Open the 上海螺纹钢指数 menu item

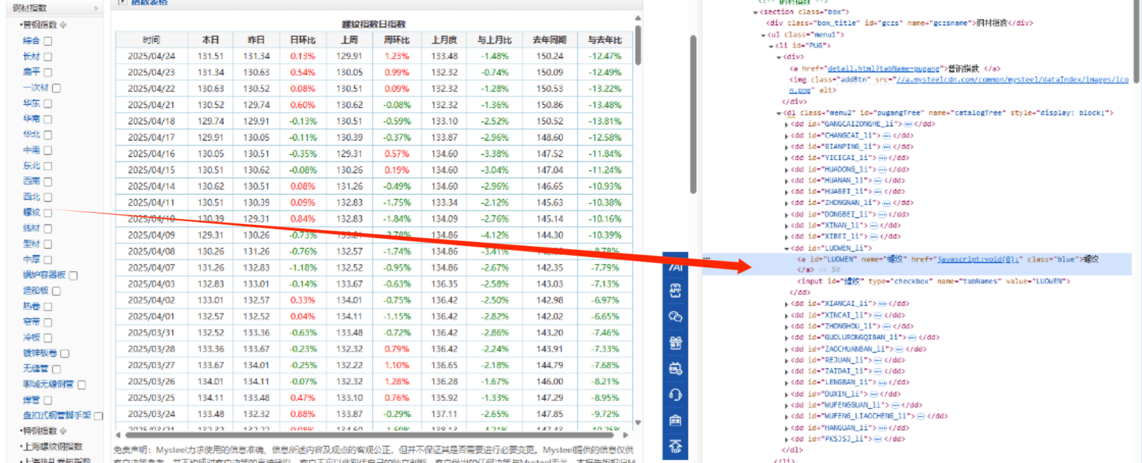(53, 446)
